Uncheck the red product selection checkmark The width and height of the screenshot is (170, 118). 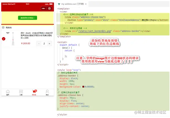click(x=4, y=39)
